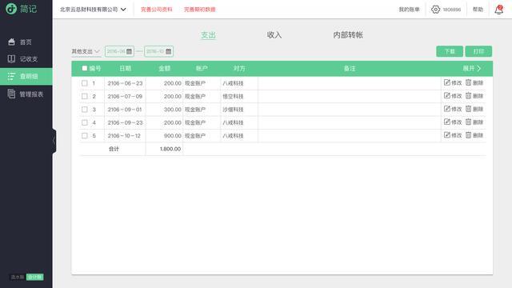
Task: Click date cell 2106-10-12
Action: tap(124, 135)
